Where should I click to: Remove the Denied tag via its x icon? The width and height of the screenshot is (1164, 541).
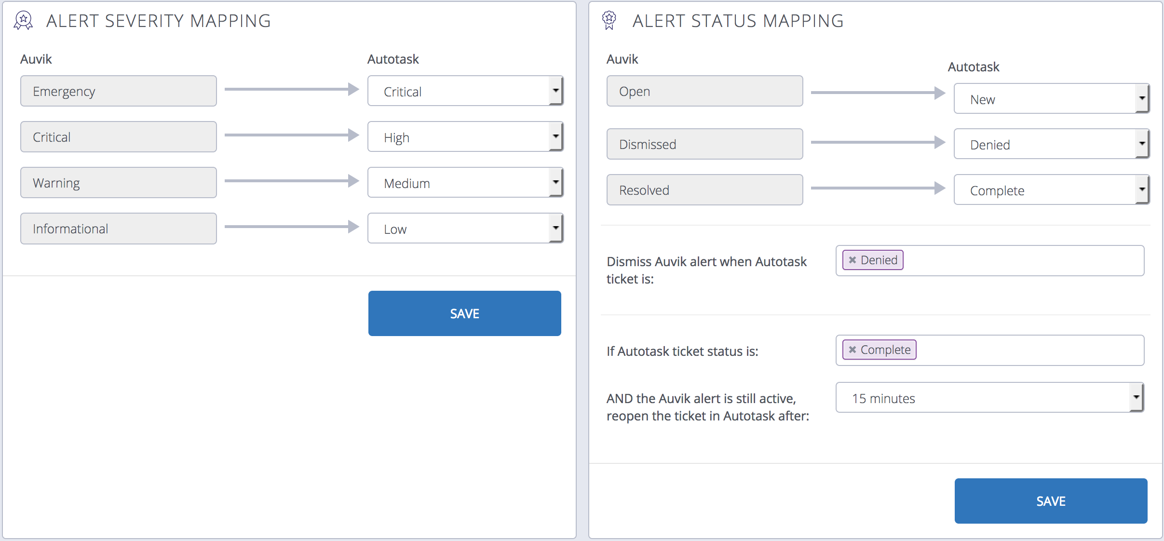click(852, 260)
